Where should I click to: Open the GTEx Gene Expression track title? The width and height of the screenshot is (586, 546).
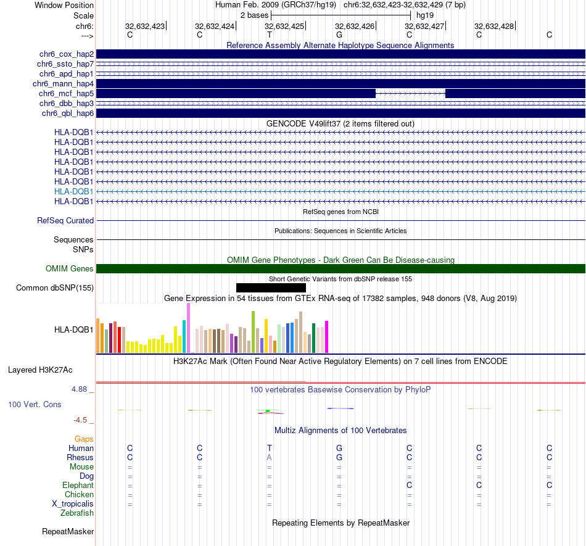[x=340, y=298]
